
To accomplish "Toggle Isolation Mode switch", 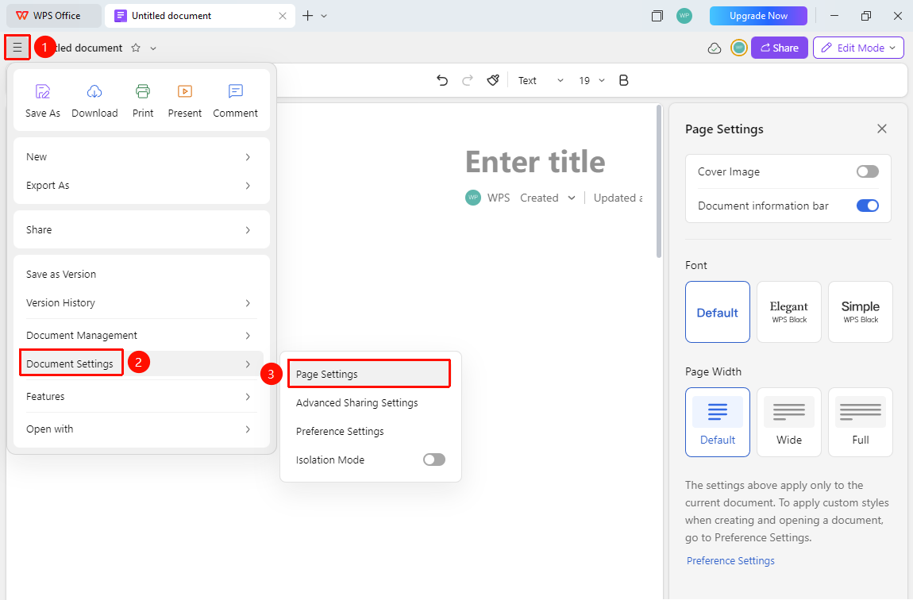I will click(434, 460).
